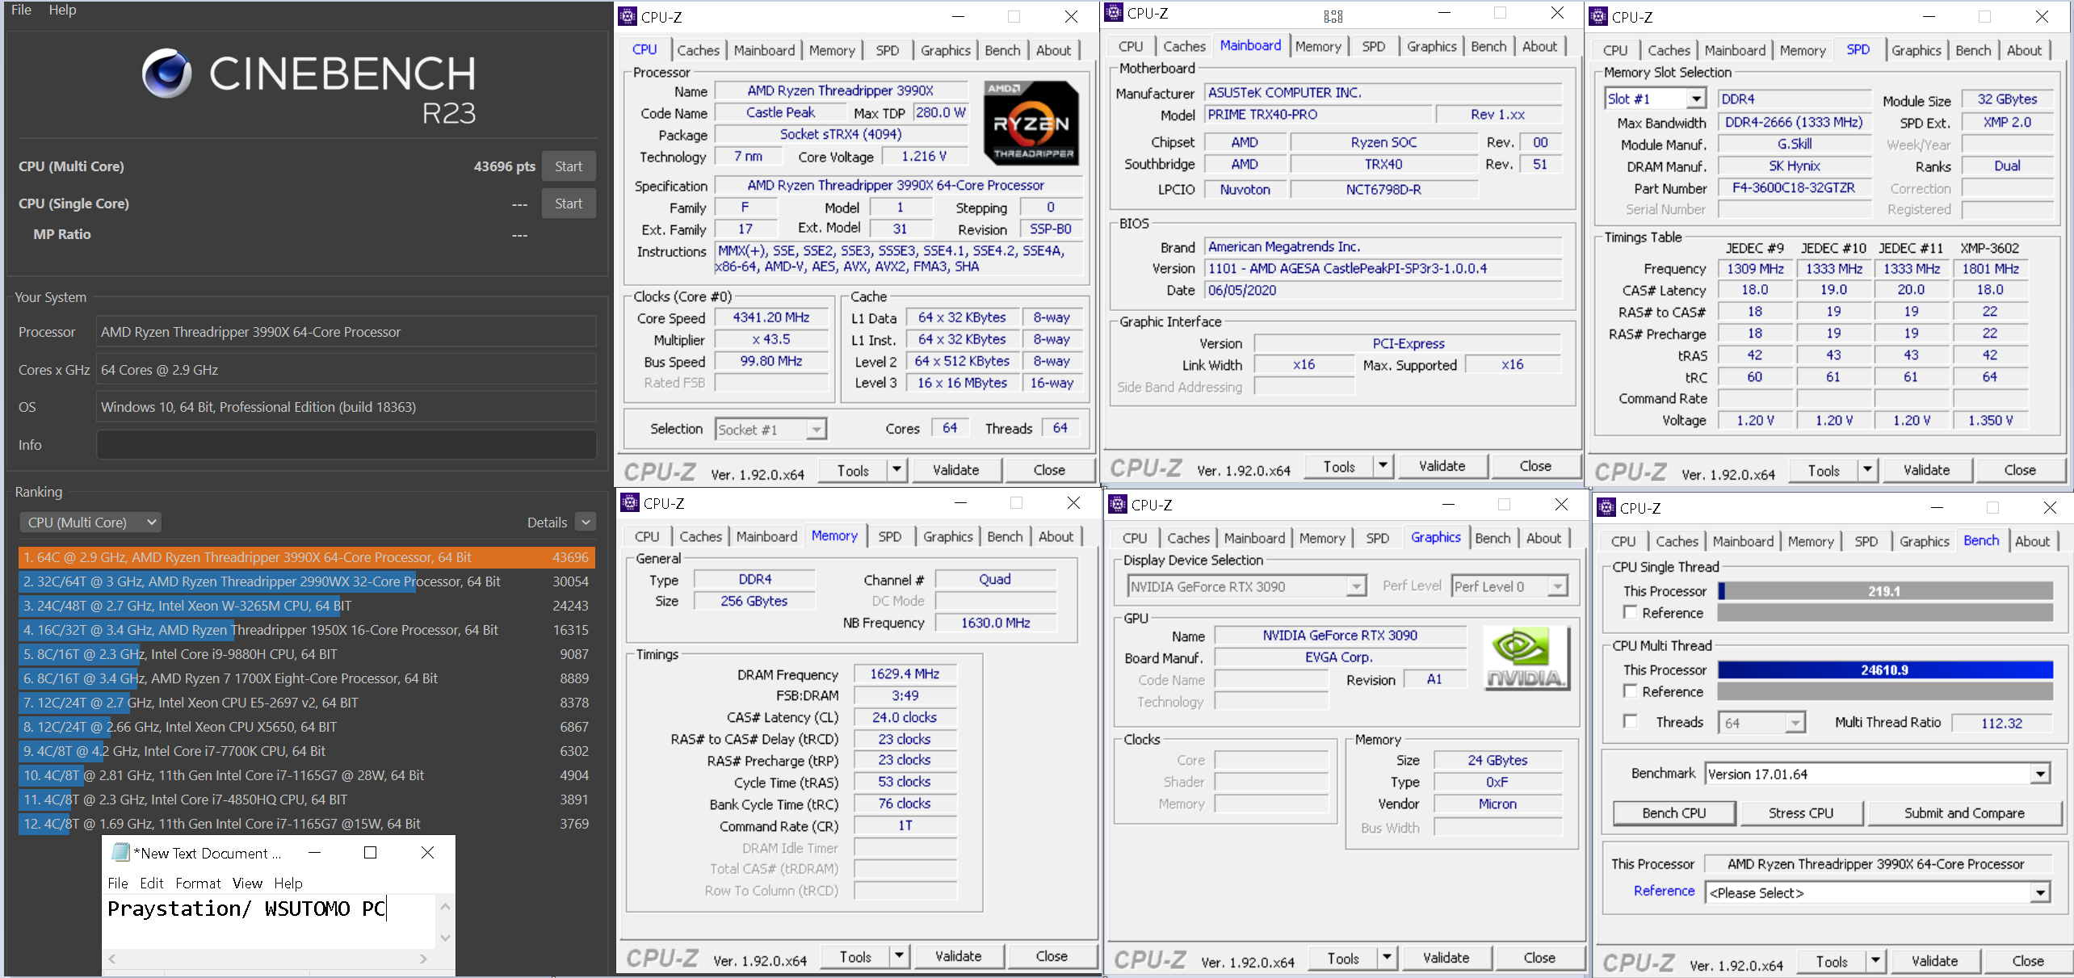Enable Reference checkbox under CPU Multi Thread
The image size is (2074, 978).
(1631, 691)
